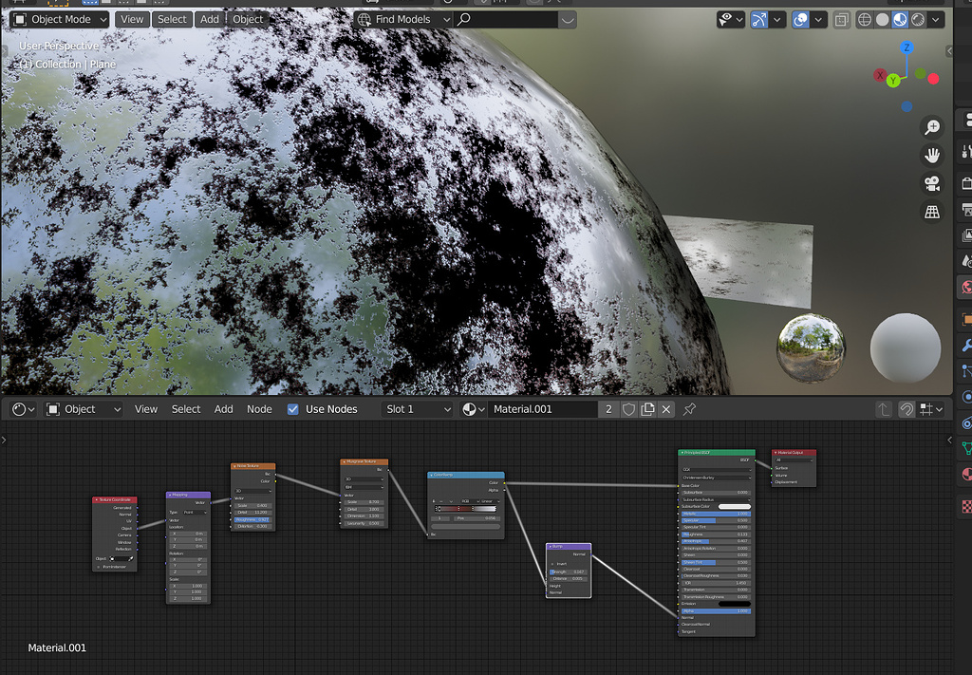Screen dimensions: 972x675
Task: Open the World properties globe tab
Action: click(965, 287)
